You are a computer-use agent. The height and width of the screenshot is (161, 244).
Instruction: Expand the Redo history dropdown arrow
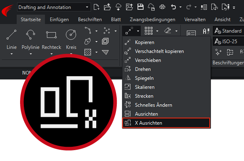coord(195,7)
